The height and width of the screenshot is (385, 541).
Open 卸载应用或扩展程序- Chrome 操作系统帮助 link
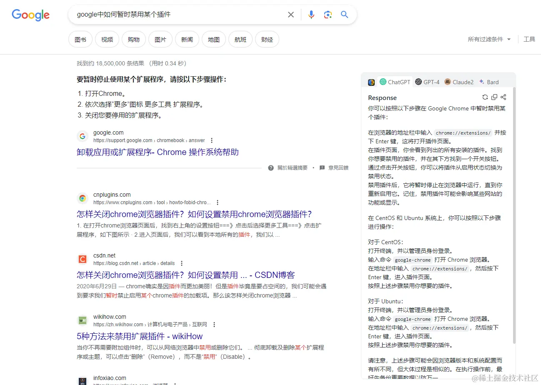click(x=158, y=152)
